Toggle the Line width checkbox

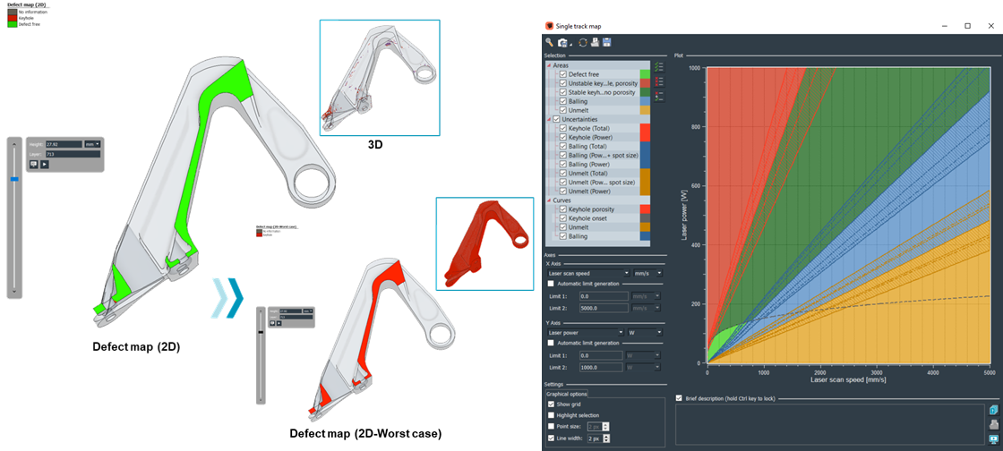(x=552, y=438)
